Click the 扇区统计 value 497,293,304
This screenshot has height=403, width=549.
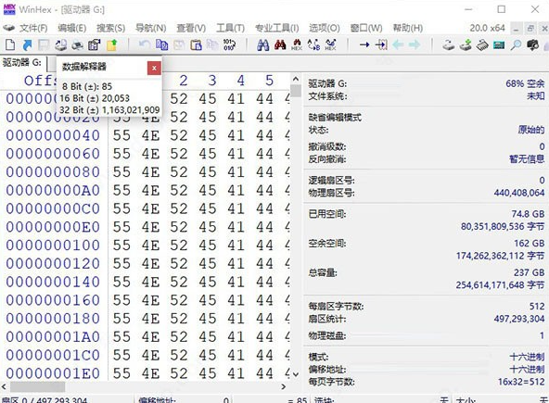pyautogui.click(x=519, y=319)
